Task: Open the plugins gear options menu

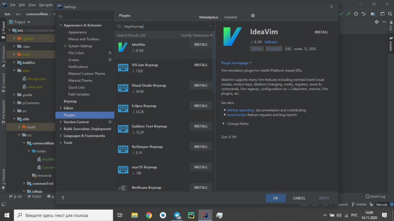Action: pos(253,16)
